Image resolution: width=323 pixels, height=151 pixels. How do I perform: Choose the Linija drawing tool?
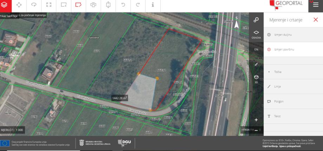[293, 87]
